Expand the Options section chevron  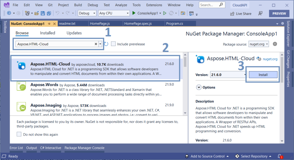click(x=199, y=87)
